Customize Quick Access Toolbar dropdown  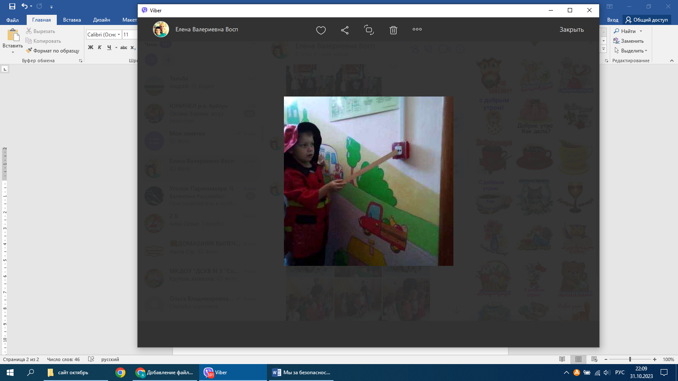[x=51, y=7]
